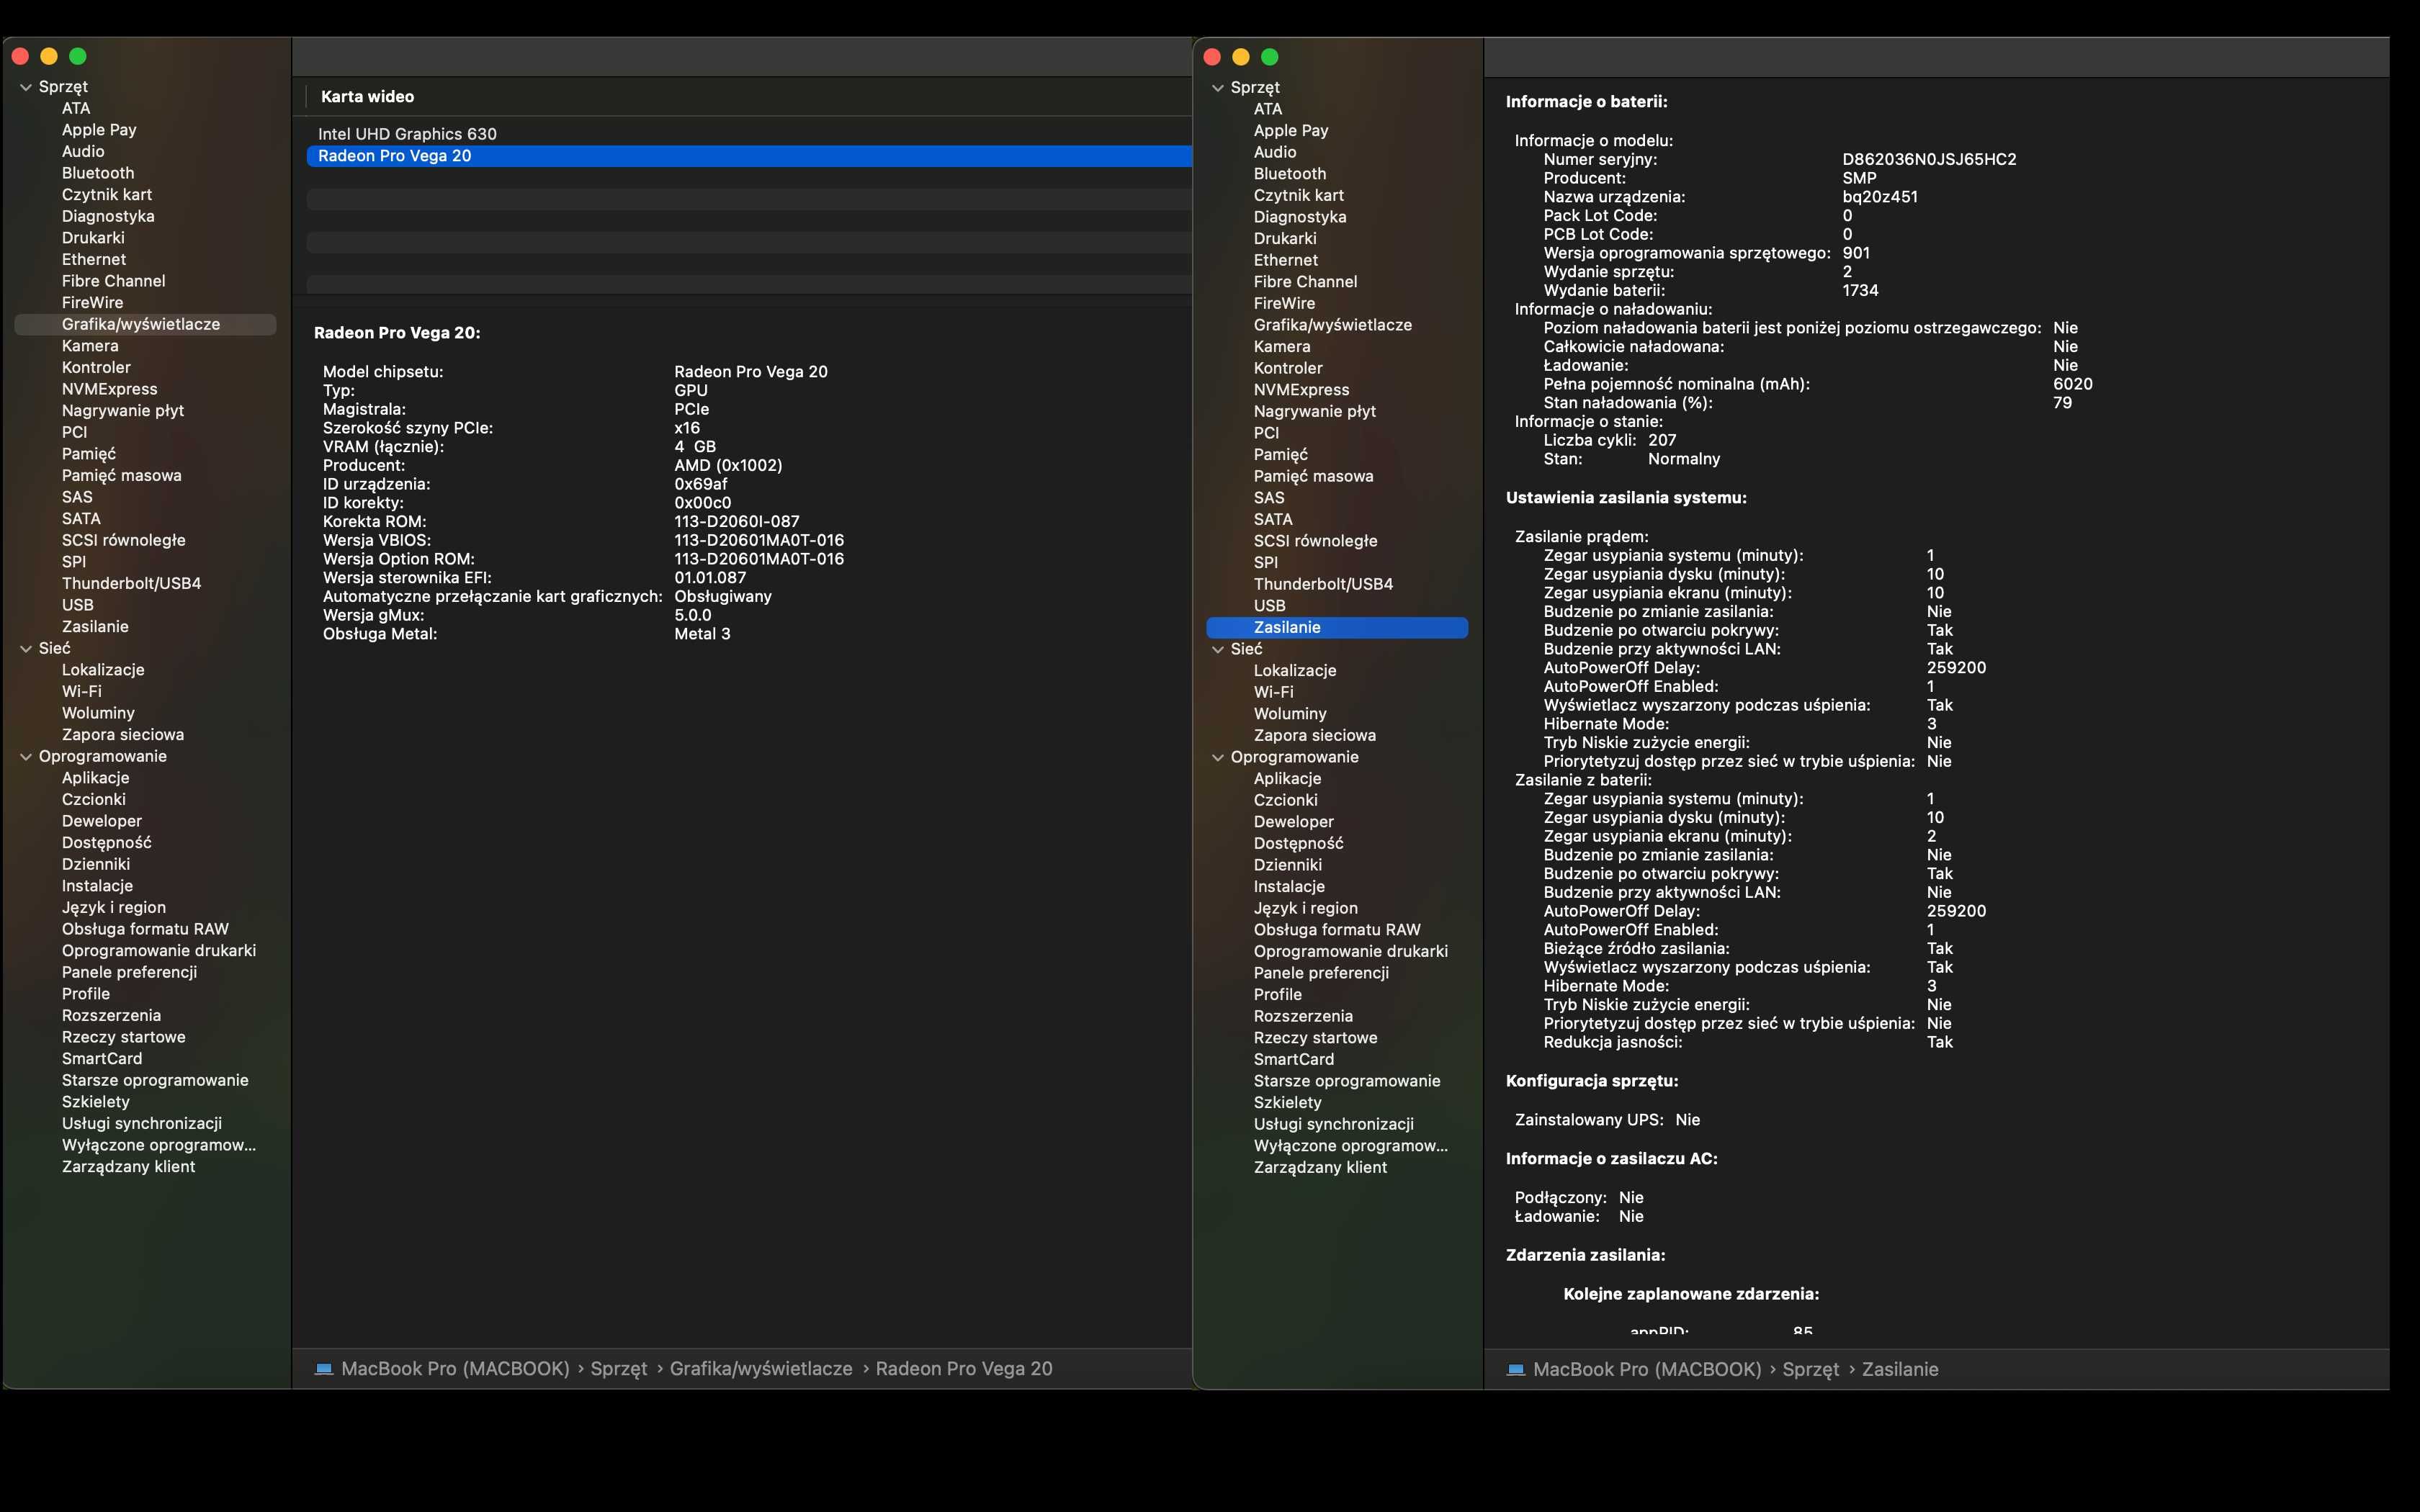Select Thunderbolt/USB4 in left window sidebar

coord(131,583)
